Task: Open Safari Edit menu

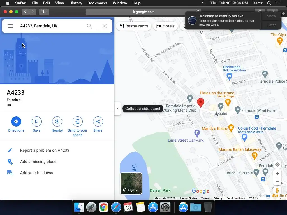Action: pos(47,3)
